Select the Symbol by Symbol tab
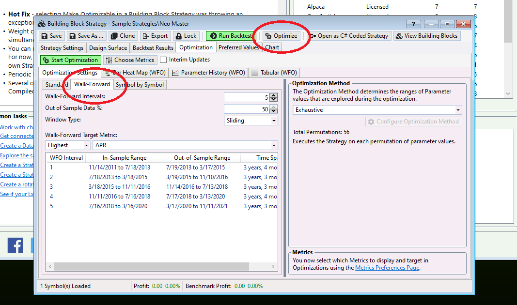Viewport: 517px width, 305px height. 140,85
